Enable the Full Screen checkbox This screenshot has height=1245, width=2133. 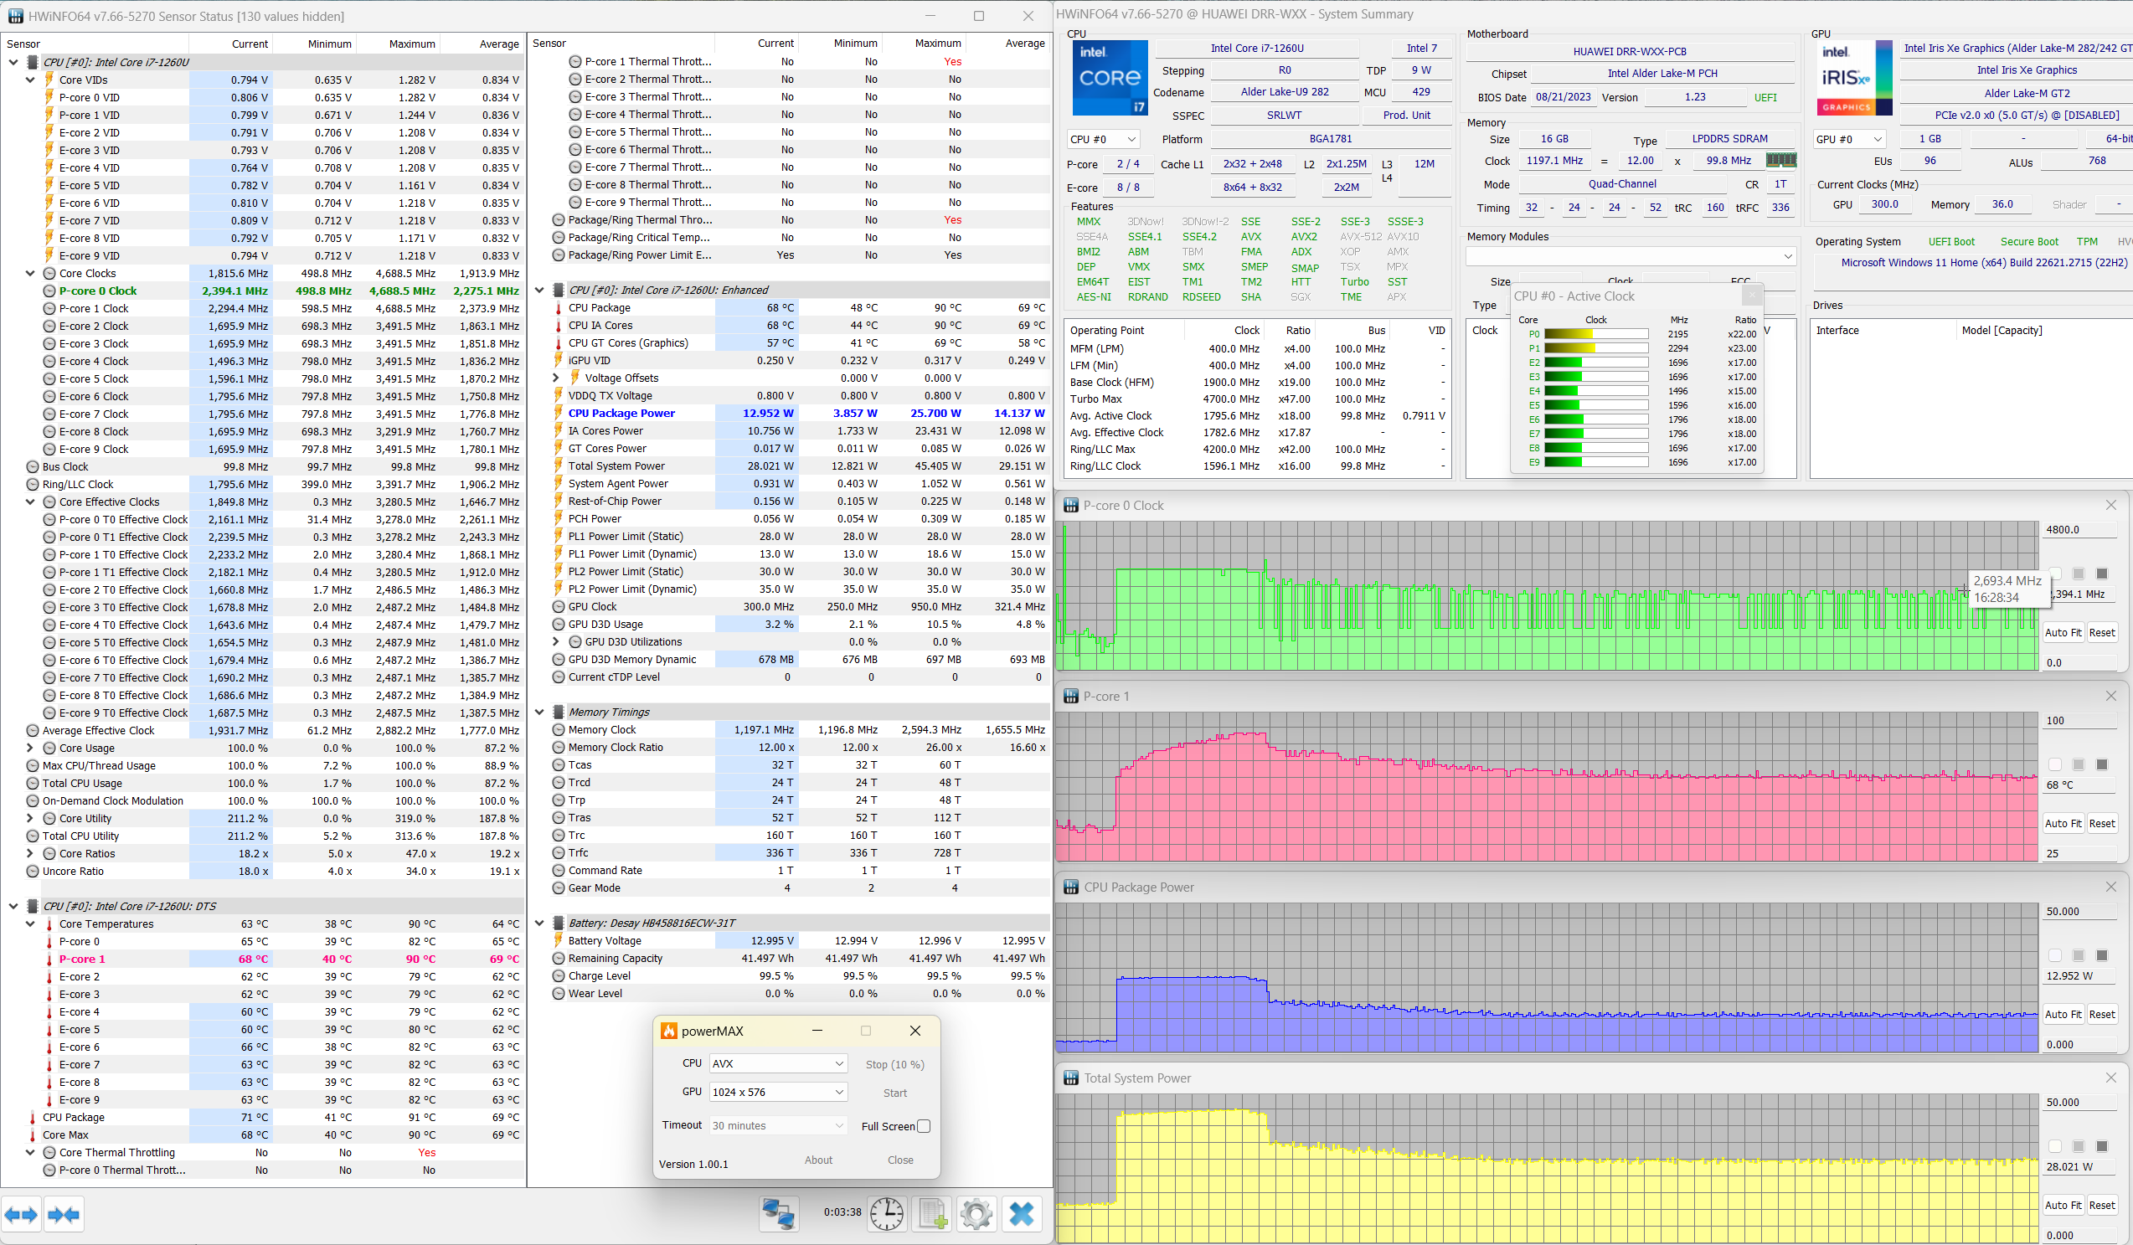[x=924, y=1125]
